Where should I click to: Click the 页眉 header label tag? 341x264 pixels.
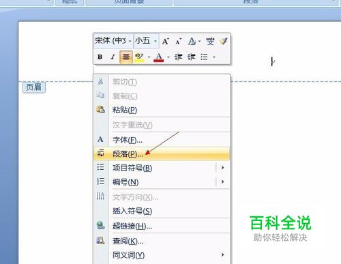pyautogui.click(x=34, y=87)
